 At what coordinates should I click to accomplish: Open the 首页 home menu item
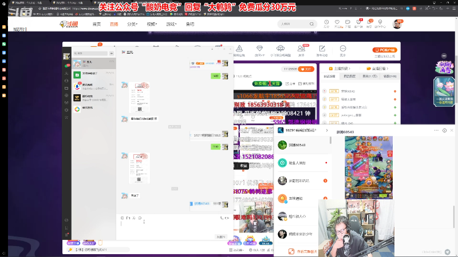pos(96,24)
